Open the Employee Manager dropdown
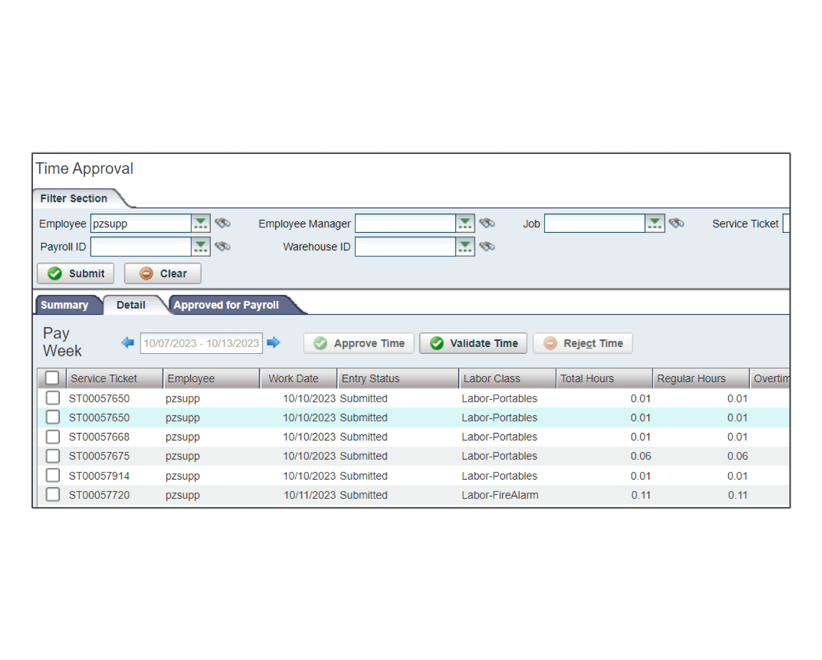822x660 pixels. click(x=465, y=223)
